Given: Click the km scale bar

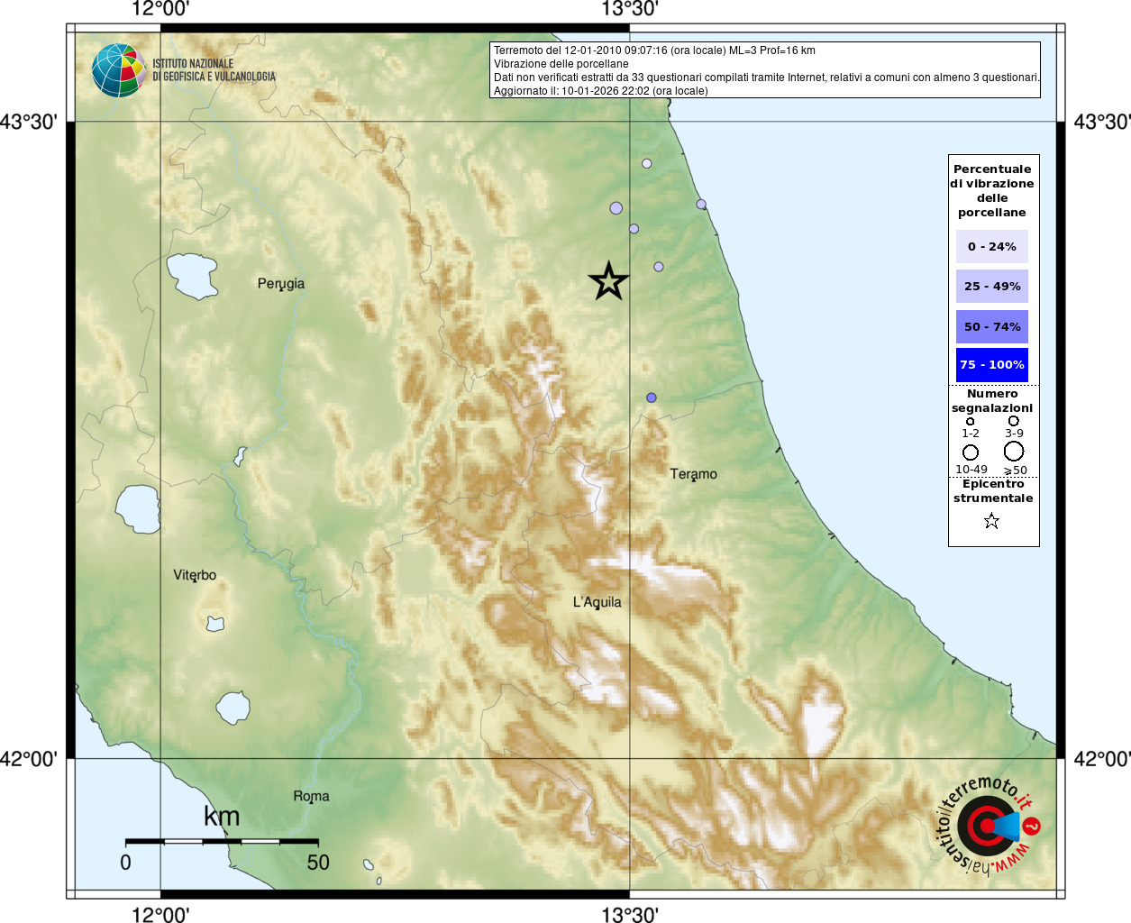Looking at the screenshot, I should click(222, 841).
